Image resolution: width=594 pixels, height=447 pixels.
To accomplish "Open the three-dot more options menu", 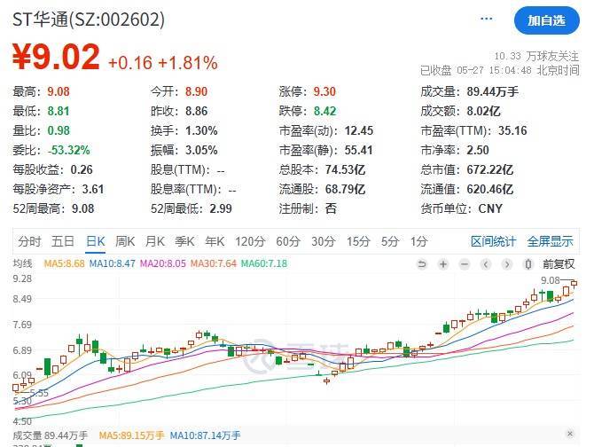I will click(486, 19).
